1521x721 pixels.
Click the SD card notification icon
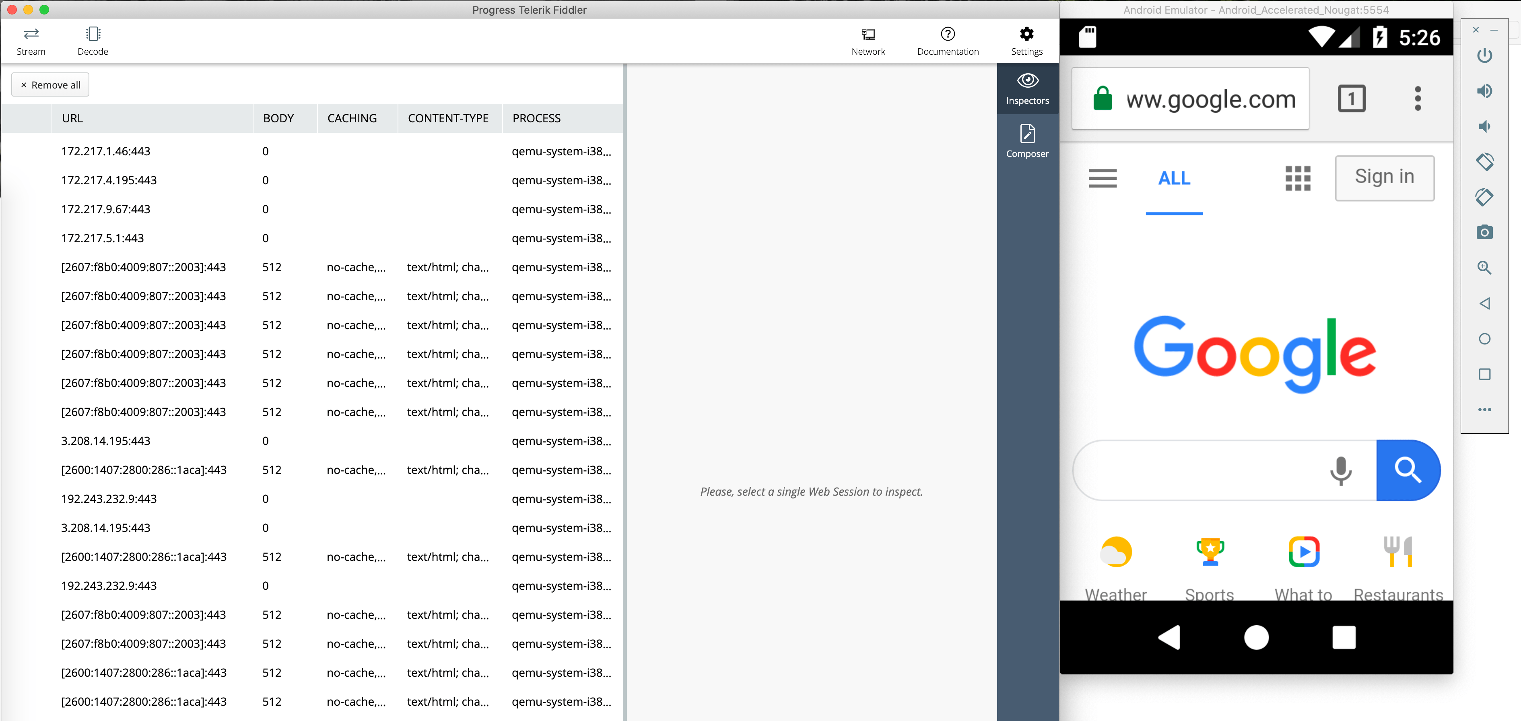(x=1087, y=37)
